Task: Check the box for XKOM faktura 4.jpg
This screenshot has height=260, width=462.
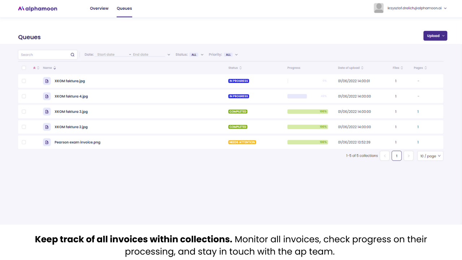Action: 24,96
